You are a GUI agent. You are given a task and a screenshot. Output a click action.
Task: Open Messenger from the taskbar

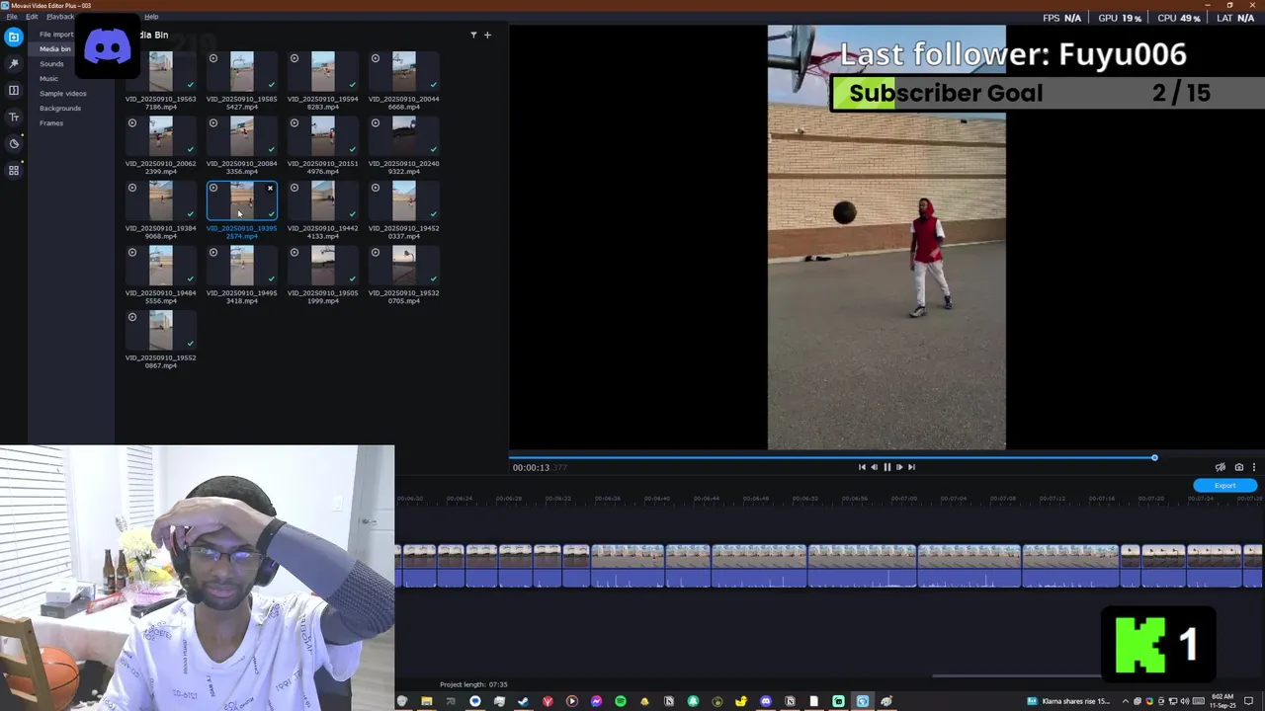tap(596, 701)
